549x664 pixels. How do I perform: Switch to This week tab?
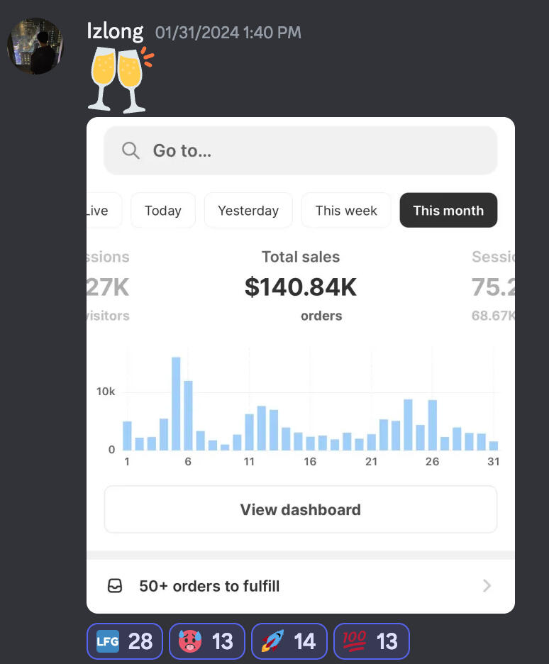(x=346, y=211)
